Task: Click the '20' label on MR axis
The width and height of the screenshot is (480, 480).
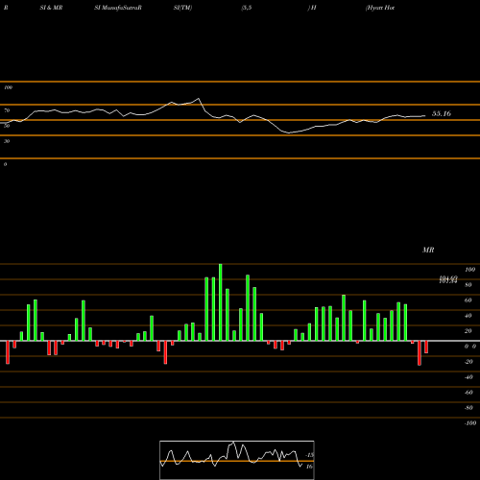Action: pos(468,331)
